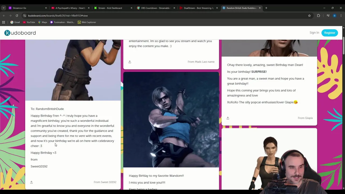The image size is (345, 194).
Task: Click the Kudoboard logo
Action: (20, 33)
